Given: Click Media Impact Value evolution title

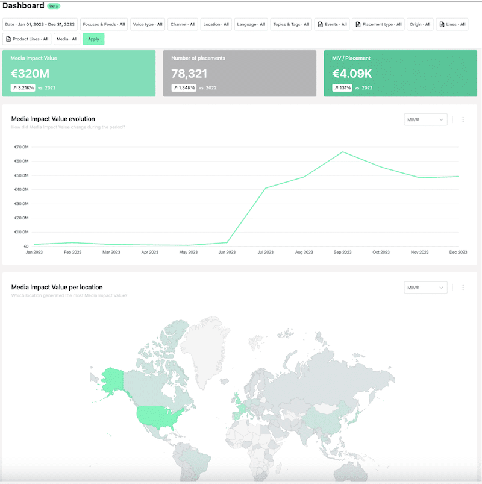Looking at the screenshot, I should click(x=53, y=119).
